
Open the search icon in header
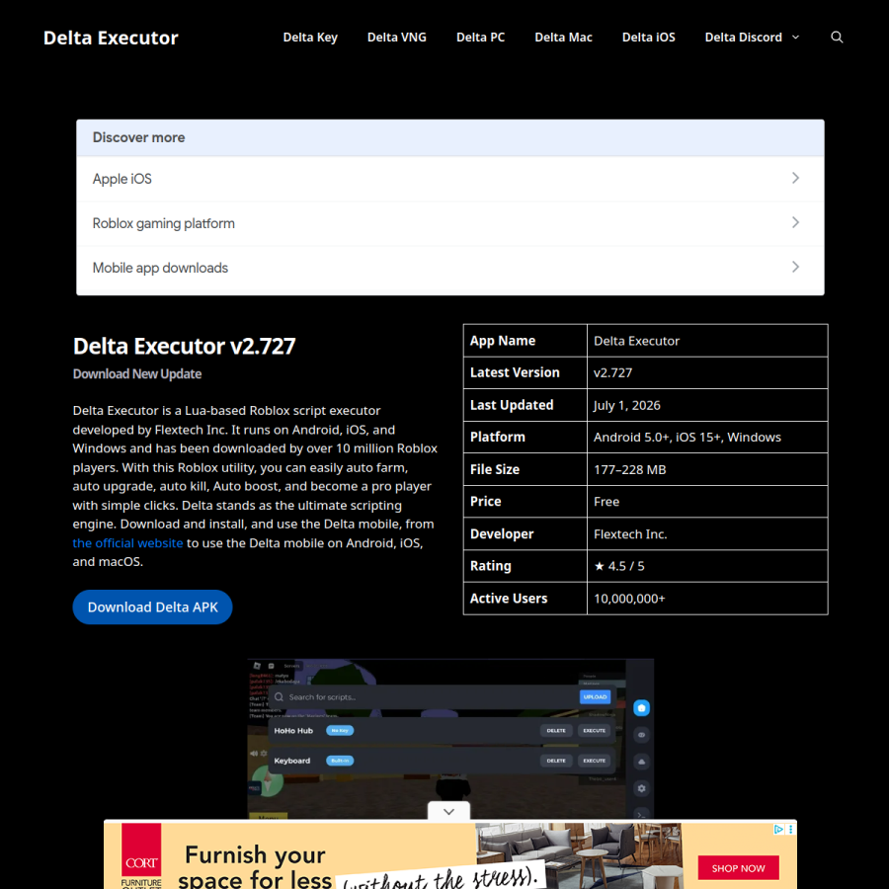coord(837,38)
